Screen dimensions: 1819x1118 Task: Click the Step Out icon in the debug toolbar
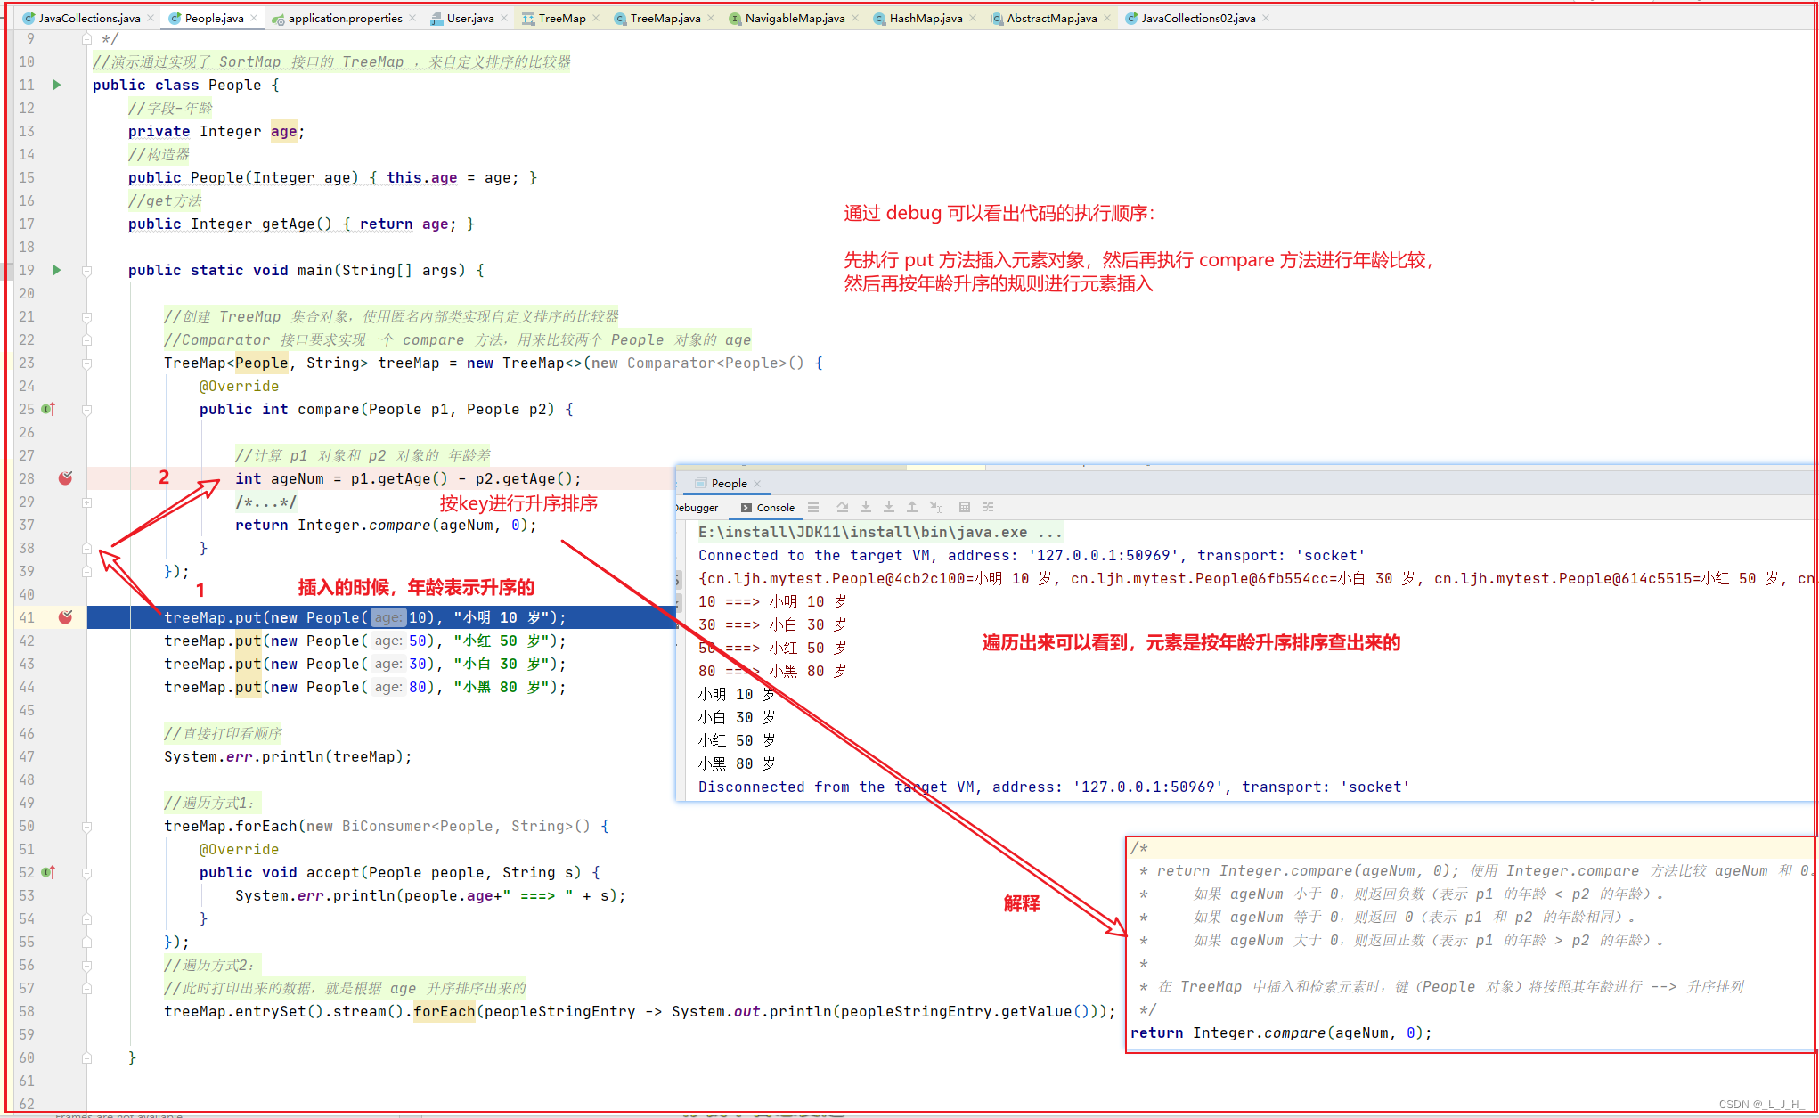pyautogui.click(x=911, y=507)
